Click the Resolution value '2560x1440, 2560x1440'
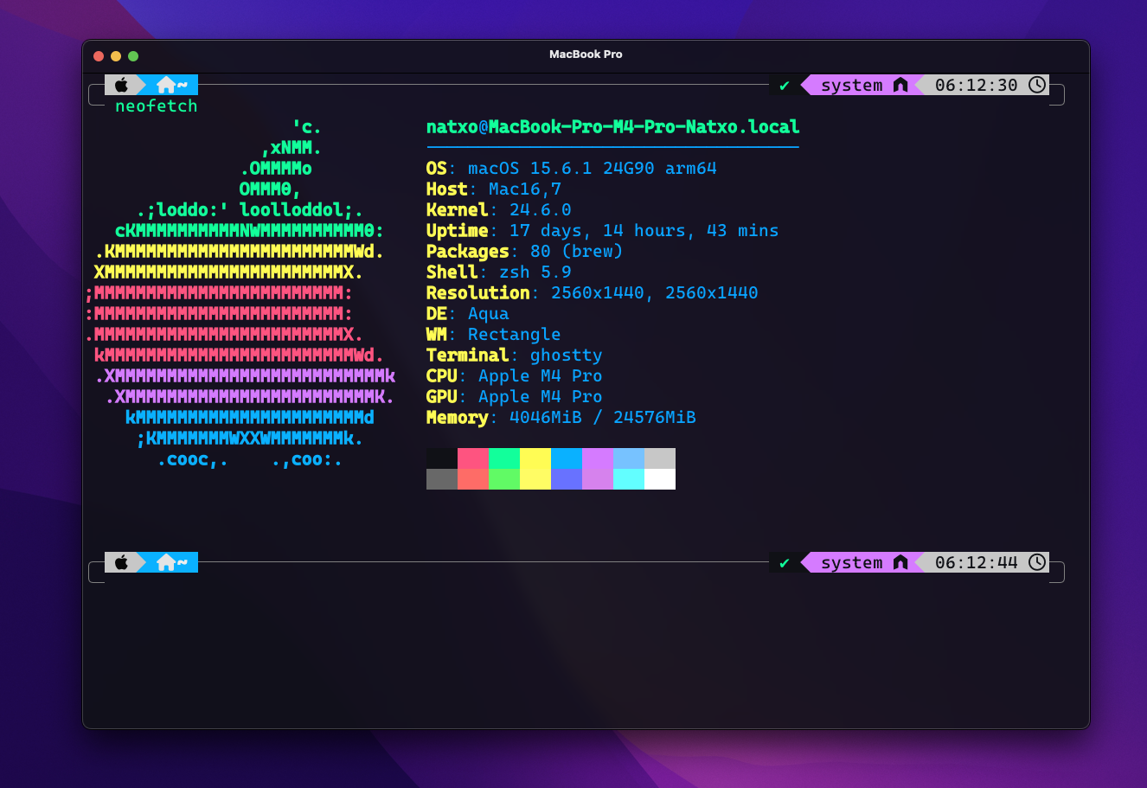Viewport: 1147px width, 788px height. point(655,293)
